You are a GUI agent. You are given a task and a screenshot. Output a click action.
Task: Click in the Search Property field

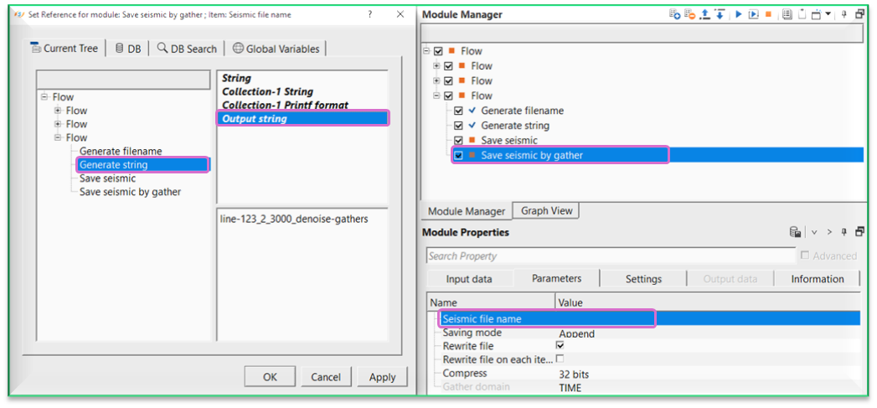610,256
